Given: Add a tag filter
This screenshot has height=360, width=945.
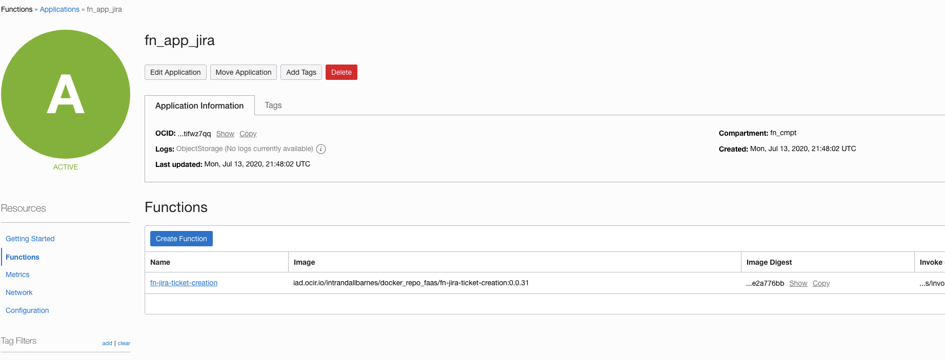Looking at the screenshot, I should [107, 343].
